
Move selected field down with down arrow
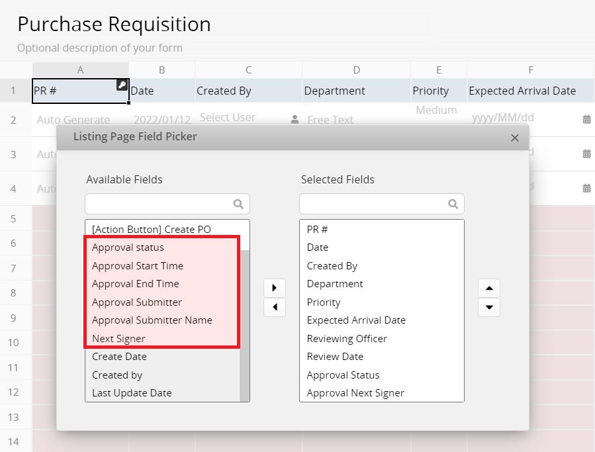tap(489, 307)
